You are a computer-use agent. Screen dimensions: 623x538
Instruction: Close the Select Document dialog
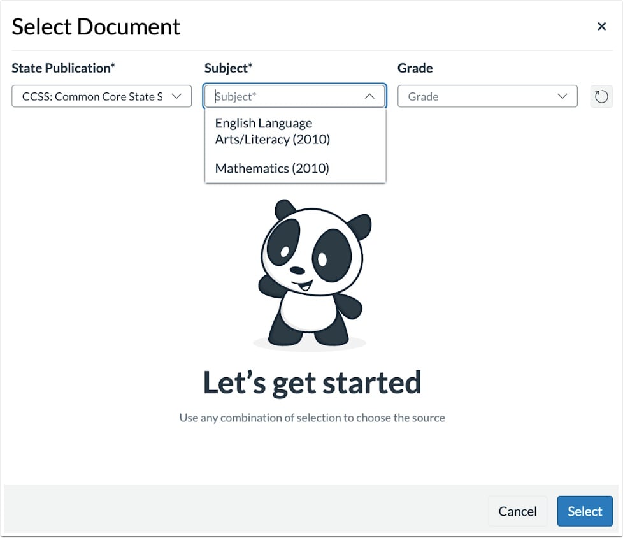click(x=601, y=26)
